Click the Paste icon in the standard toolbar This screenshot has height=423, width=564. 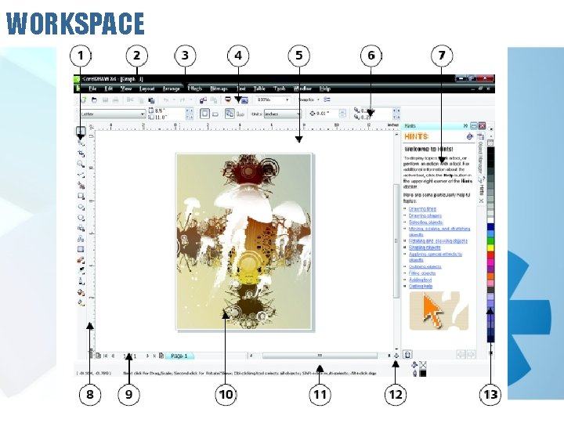click(x=151, y=100)
